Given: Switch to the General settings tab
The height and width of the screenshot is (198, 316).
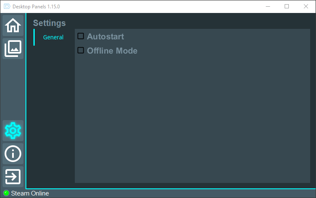Looking at the screenshot, I should [x=53, y=37].
